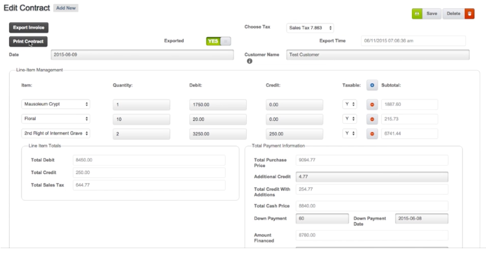Screen dimensions: 486x256
Task: Change Taxable dropdown for Interment Grave row
Action: [x=350, y=133]
